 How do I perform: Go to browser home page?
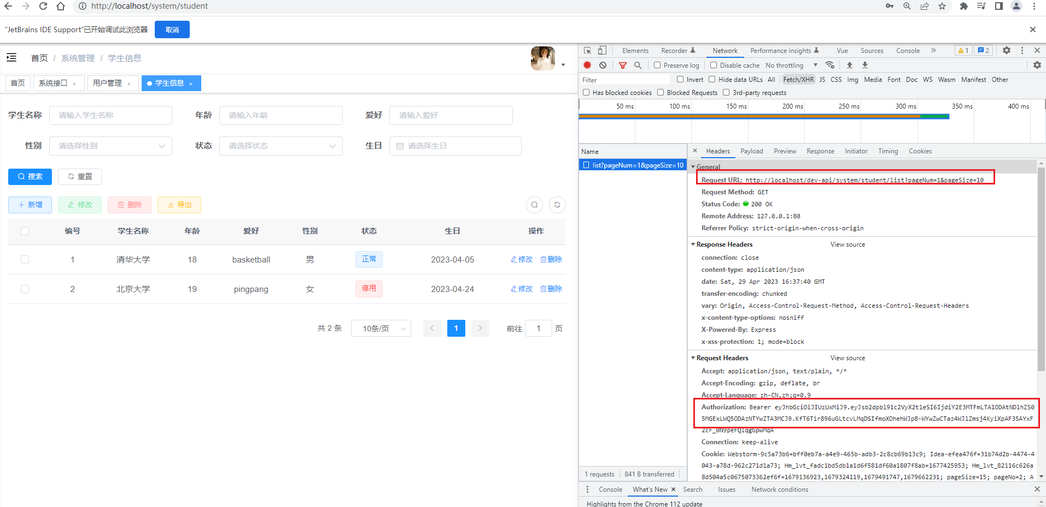pyautogui.click(x=61, y=6)
